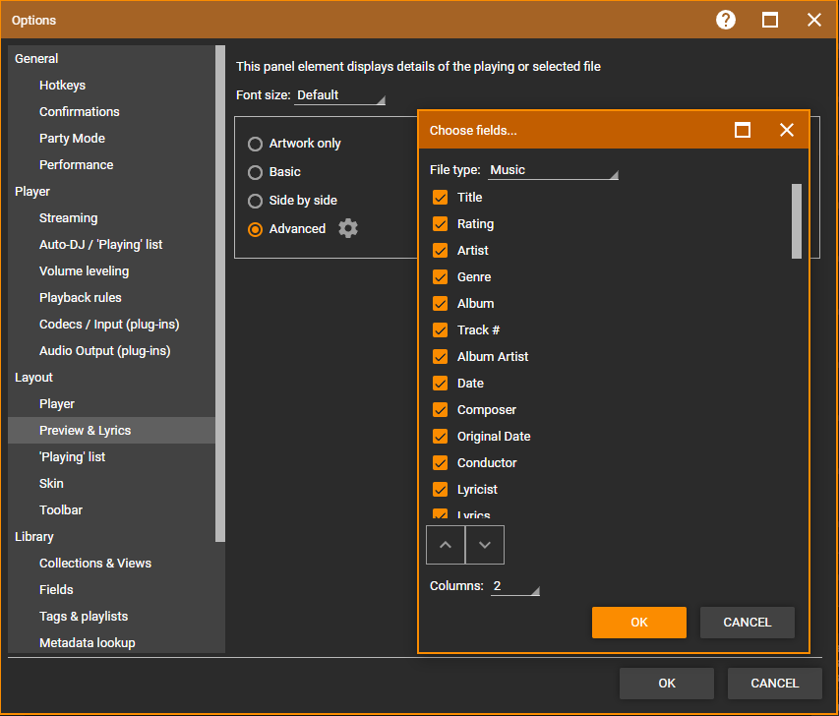Open the General options category
The image size is (839, 716).
click(x=36, y=58)
